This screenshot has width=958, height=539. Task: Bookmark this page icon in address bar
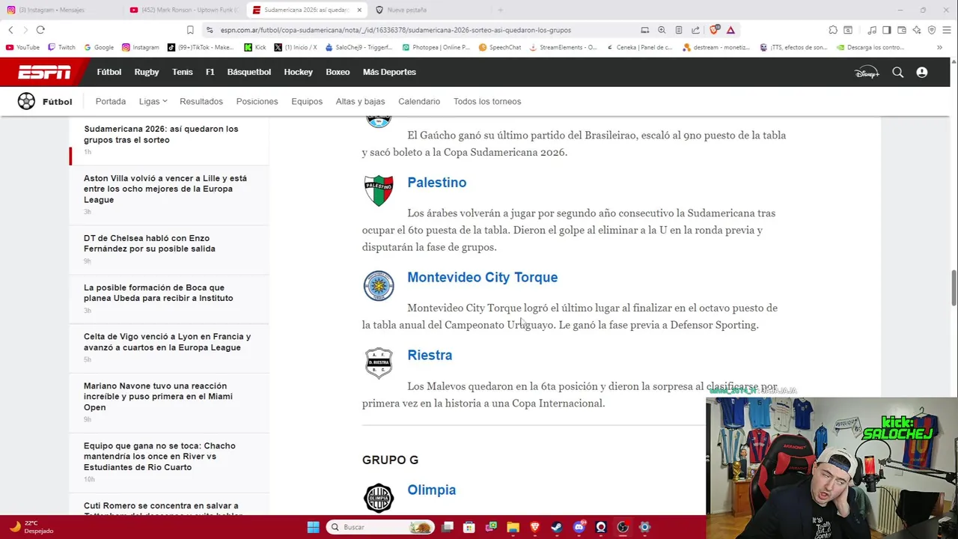[190, 30]
